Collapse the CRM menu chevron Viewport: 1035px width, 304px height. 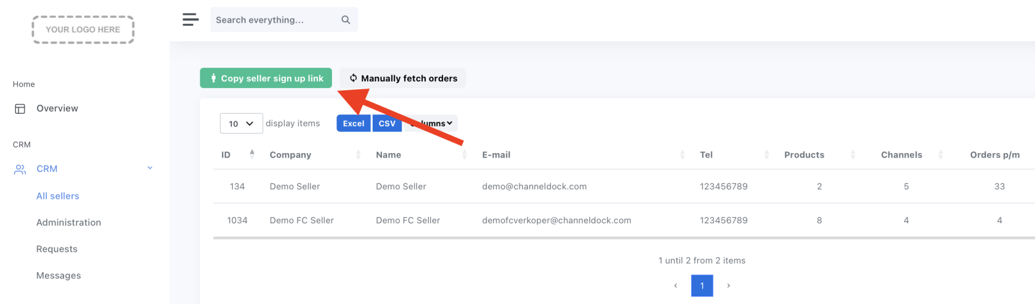pyautogui.click(x=150, y=168)
